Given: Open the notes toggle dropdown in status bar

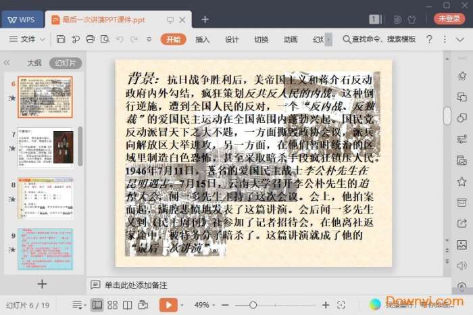Looking at the screenshot, I should click(79, 306).
